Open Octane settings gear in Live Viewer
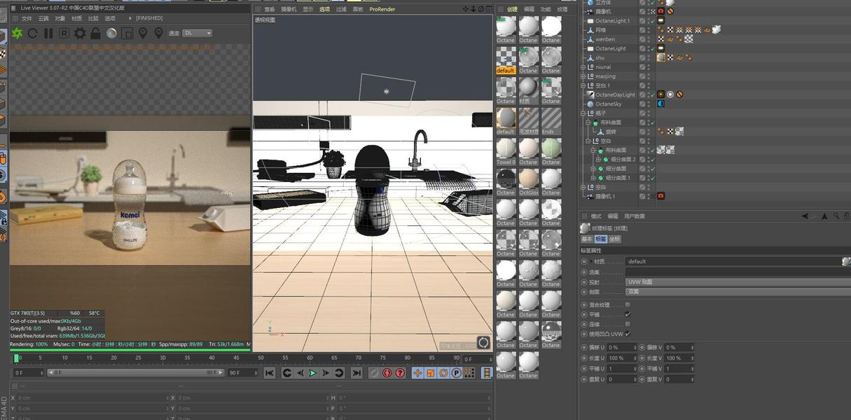The image size is (851, 420). 80,33
